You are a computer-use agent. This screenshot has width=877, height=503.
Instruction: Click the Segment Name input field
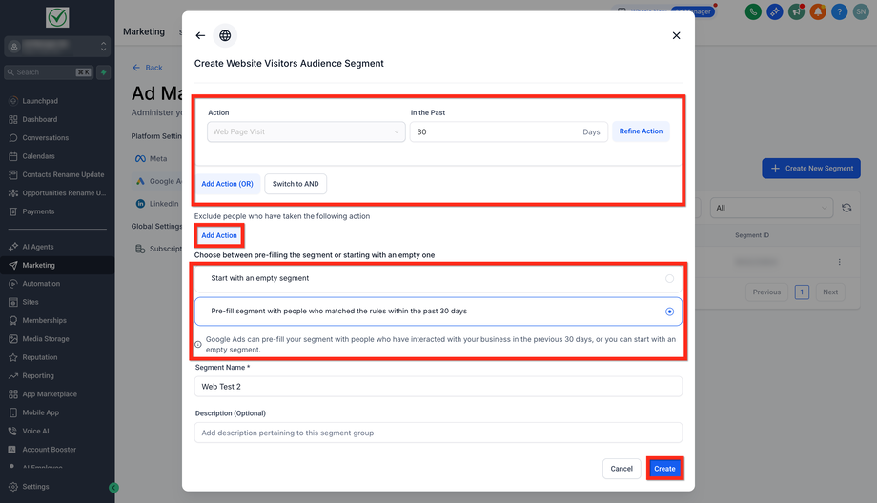[x=438, y=386]
